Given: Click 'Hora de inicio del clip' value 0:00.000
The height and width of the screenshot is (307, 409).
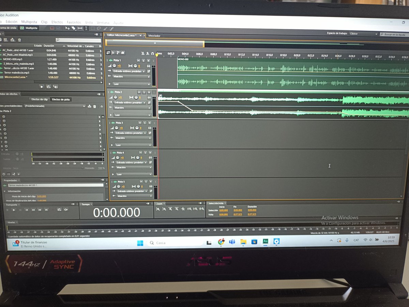Looking at the screenshot, I should click(x=42, y=196).
